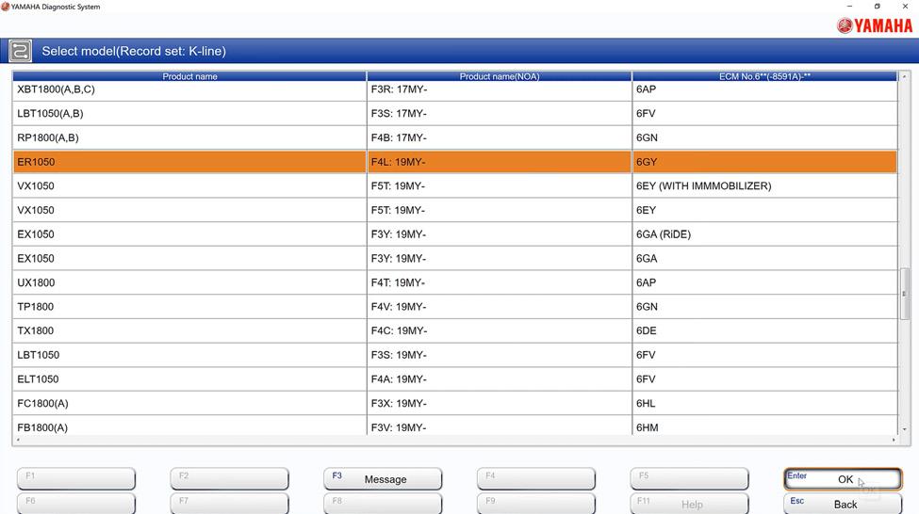Click the 6GY ECM number cell
Viewport: 919px width, 514px height.
click(x=764, y=162)
